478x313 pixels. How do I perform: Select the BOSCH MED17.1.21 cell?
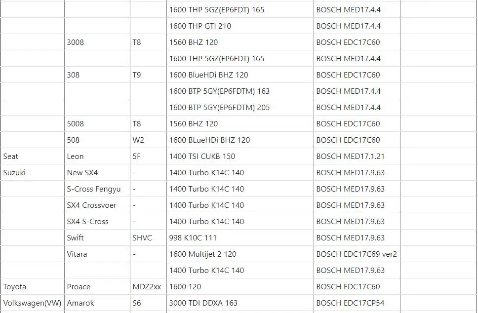point(357,156)
